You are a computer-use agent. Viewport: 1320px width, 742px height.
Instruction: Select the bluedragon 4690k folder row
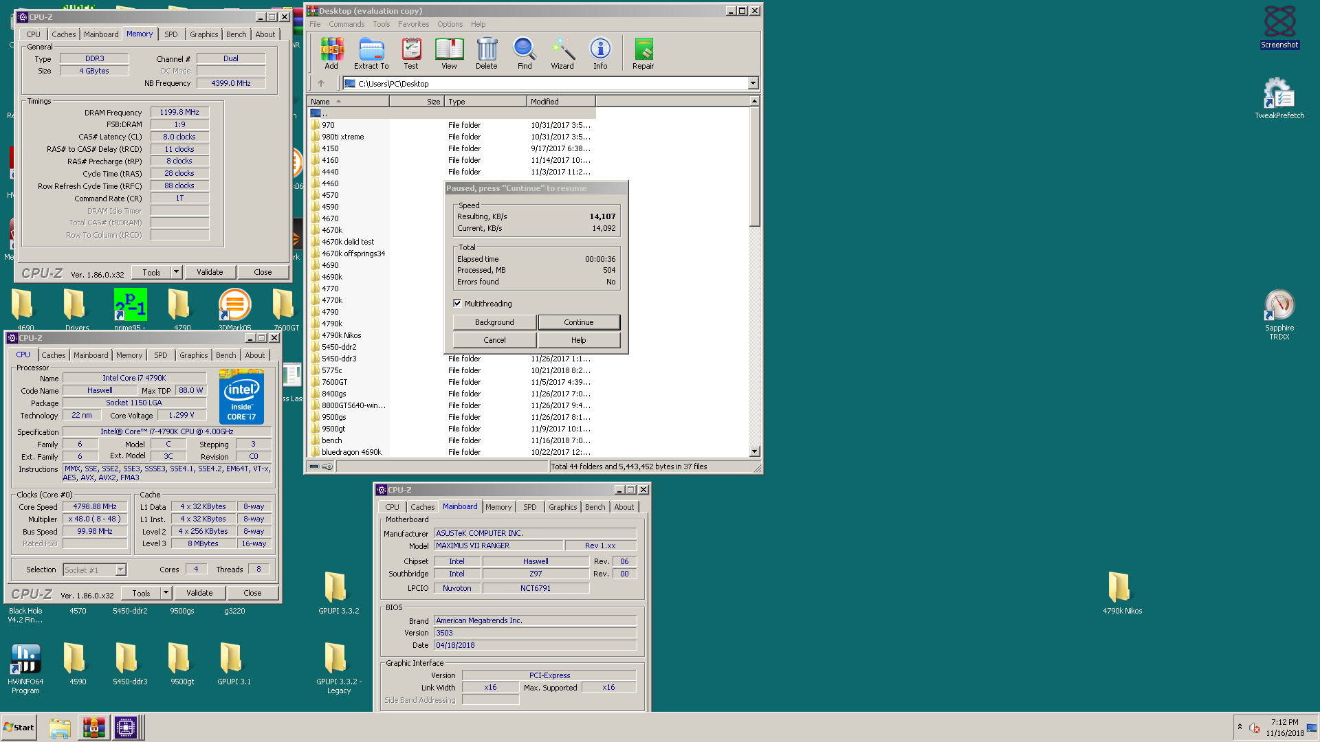pos(451,452)
